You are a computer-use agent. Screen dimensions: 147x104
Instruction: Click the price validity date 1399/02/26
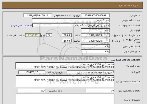click(95, 41)
